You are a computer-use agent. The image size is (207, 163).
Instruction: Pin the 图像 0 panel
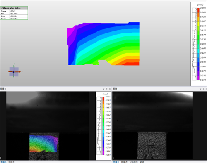107,89
